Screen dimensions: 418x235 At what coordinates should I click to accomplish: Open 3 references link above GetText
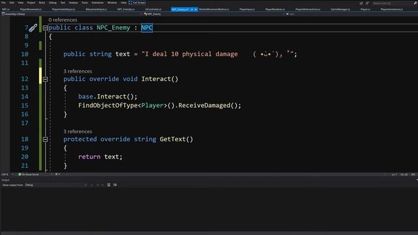[x=78, y=132]
